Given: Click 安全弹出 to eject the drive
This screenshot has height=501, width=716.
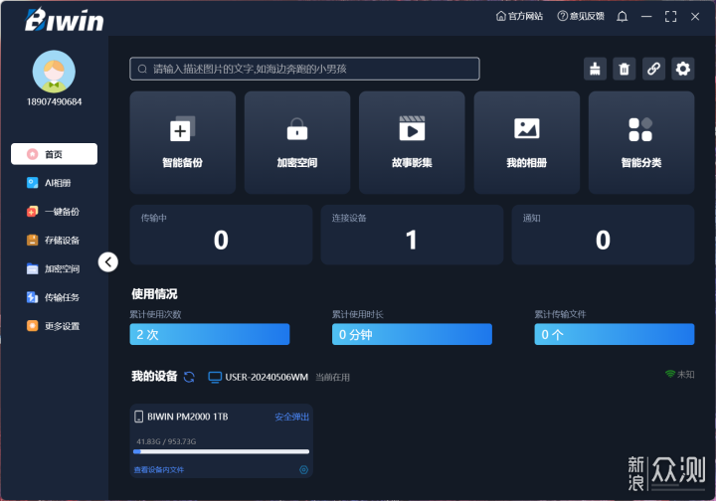Looking at the screenshot, I should [291, 417].
